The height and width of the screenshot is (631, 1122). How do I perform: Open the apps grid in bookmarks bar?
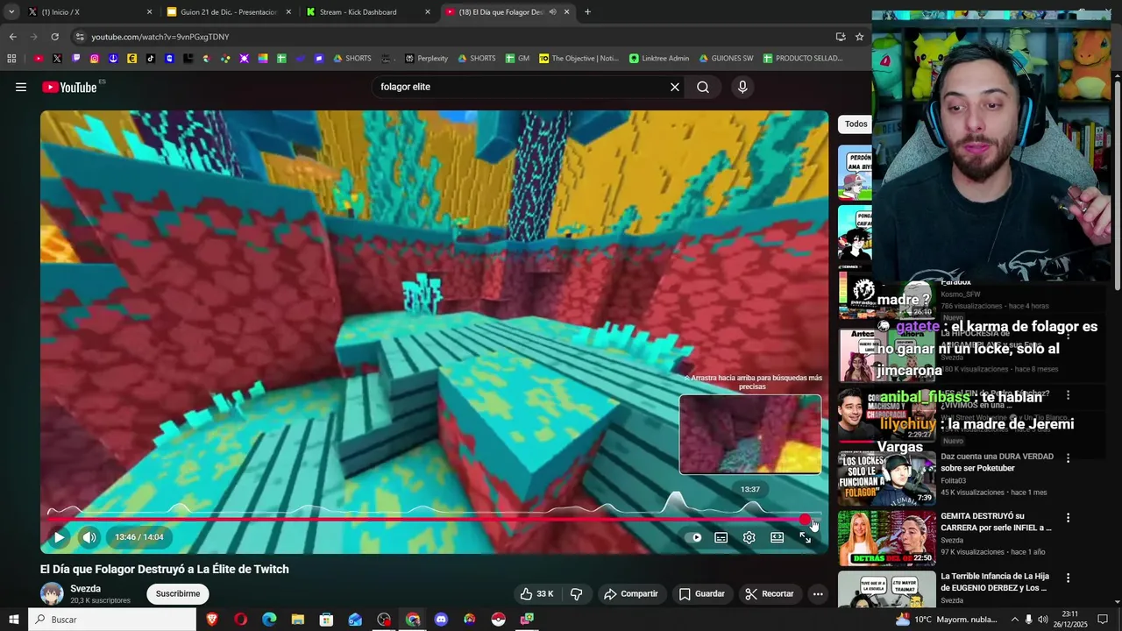coord(11,59)
